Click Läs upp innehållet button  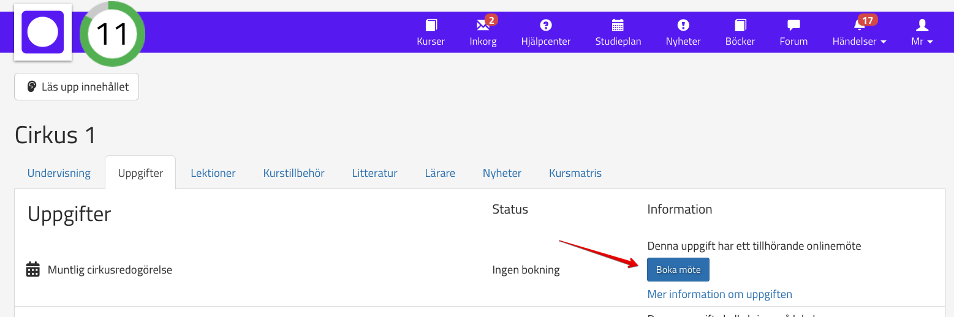77,87
